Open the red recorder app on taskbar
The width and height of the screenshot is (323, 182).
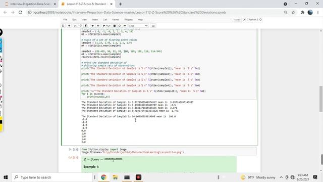click(138, 177)
